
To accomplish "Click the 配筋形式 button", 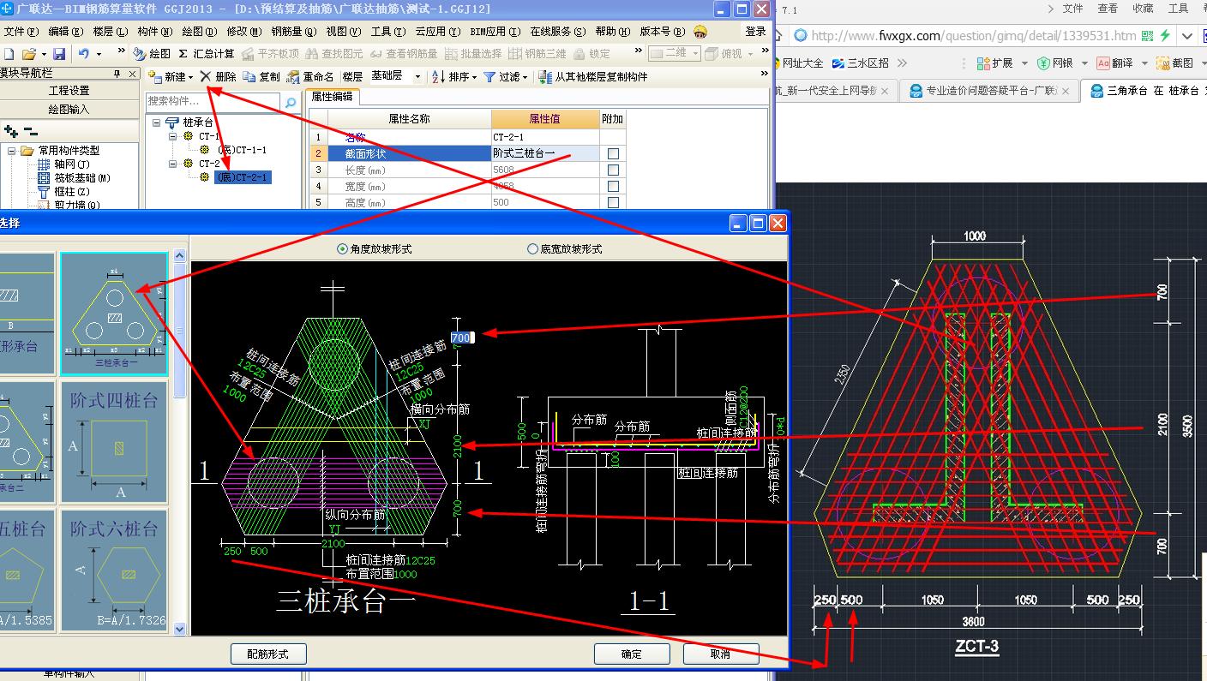I will [x=268, y=654].
